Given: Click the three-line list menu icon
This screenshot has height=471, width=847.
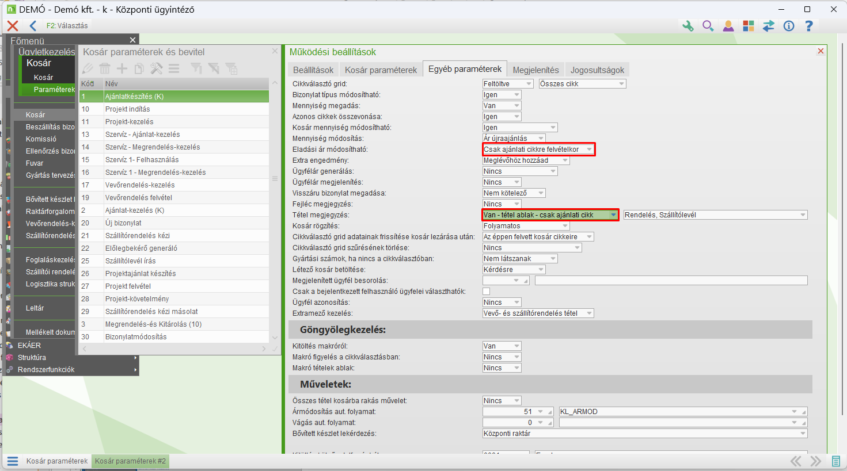Looking at the screenshot, I should pyautogui.click(x=173, y=69).
